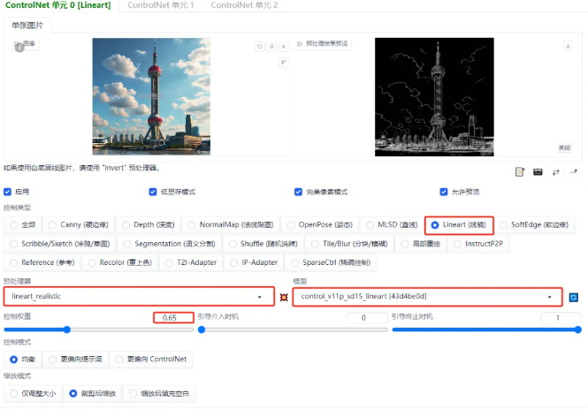Select 缩放后填充空白 resize mode
Screen dimensions: 588x409
coord(159,394)
